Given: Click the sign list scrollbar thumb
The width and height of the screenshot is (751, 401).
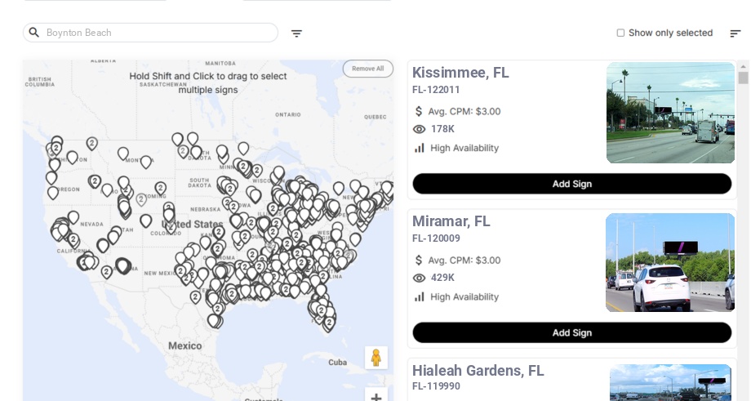Looking at the screenshot, I should 743,78.
